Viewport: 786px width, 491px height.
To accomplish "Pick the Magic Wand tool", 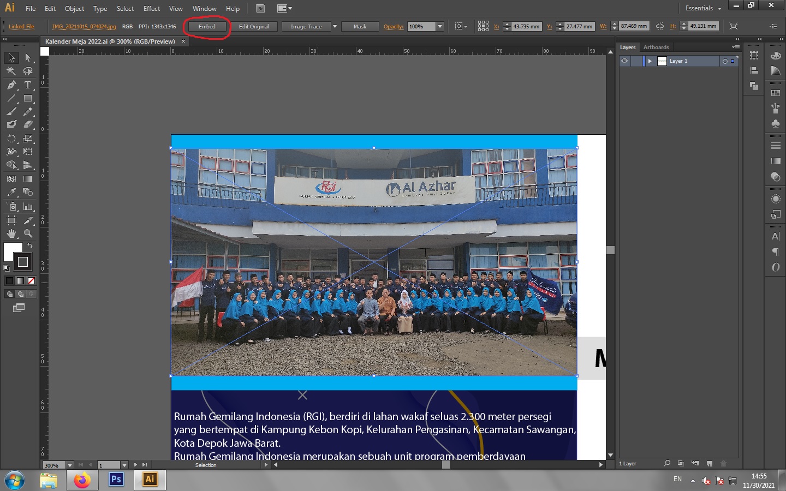I will point(11,71).
